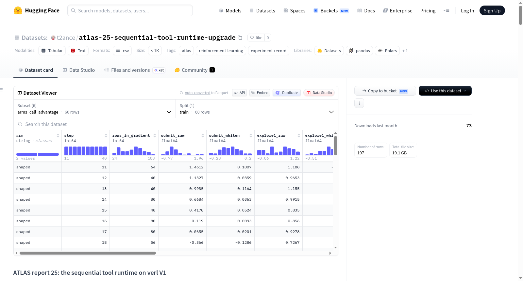The width and height of the screenshot is (523, 281).
Task: Open the more navigation menu icon
Action: click(446, 10)
